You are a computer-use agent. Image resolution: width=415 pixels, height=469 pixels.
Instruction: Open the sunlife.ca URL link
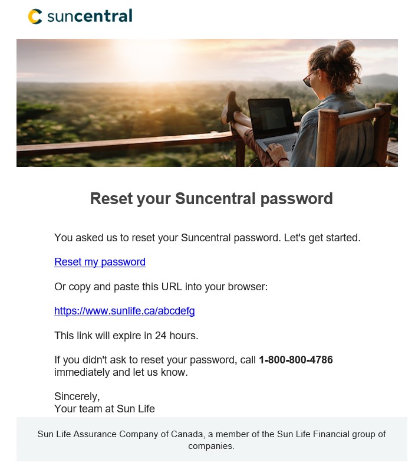(124, 311)
